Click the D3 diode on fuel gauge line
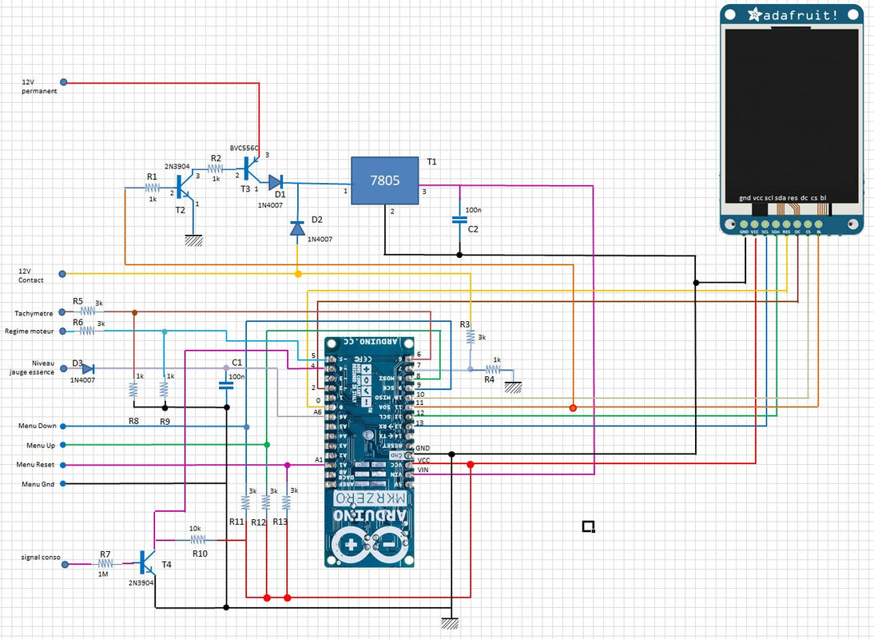874x639 pixels. [88, 368]
